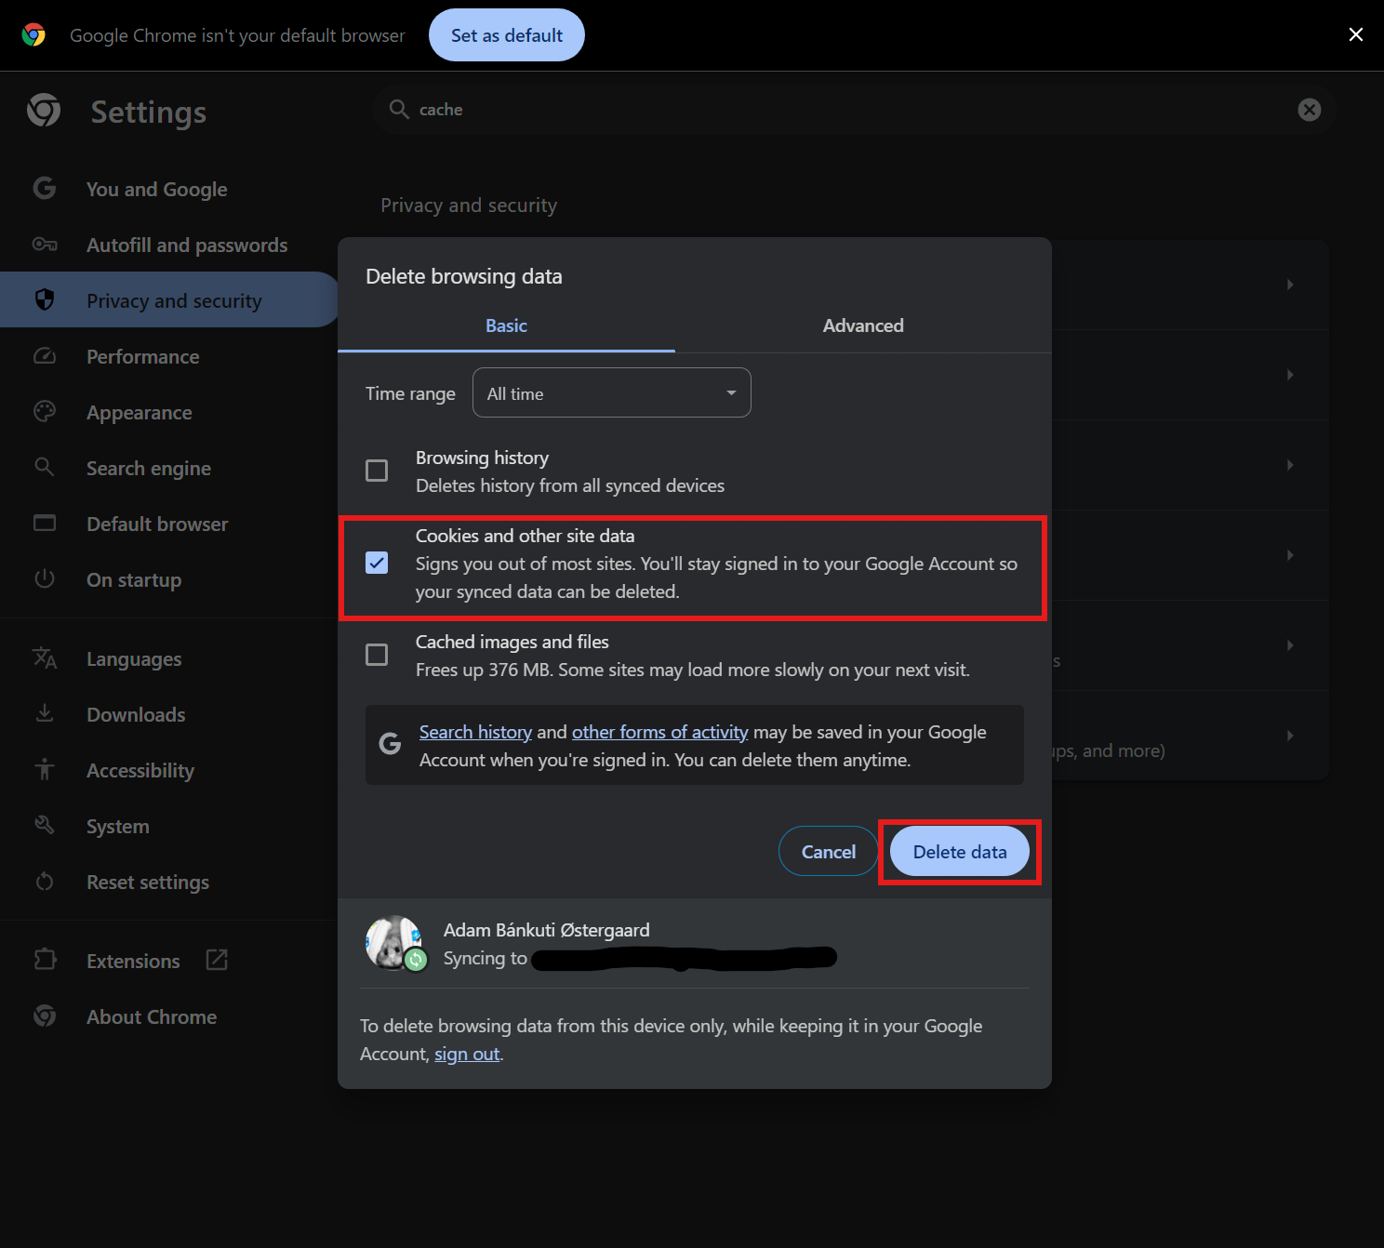This screenshot has width=1384, height=1248.
Task: Open Extensions page
Action: point(133,962)
